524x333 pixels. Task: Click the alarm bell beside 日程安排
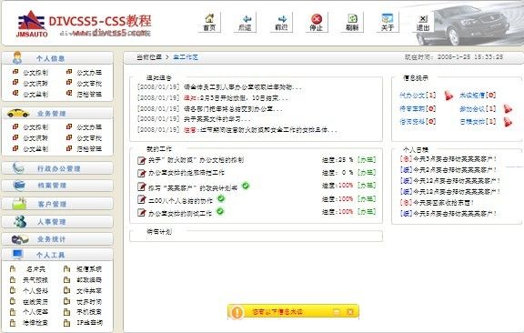coord(508,122)
